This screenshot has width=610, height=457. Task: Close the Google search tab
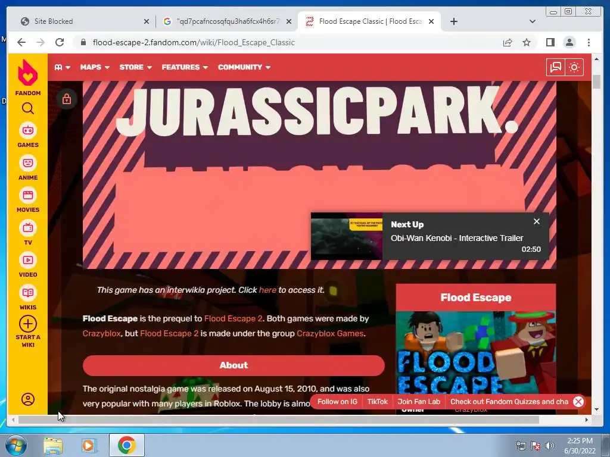pyautogui.click(x=289, y=21)
